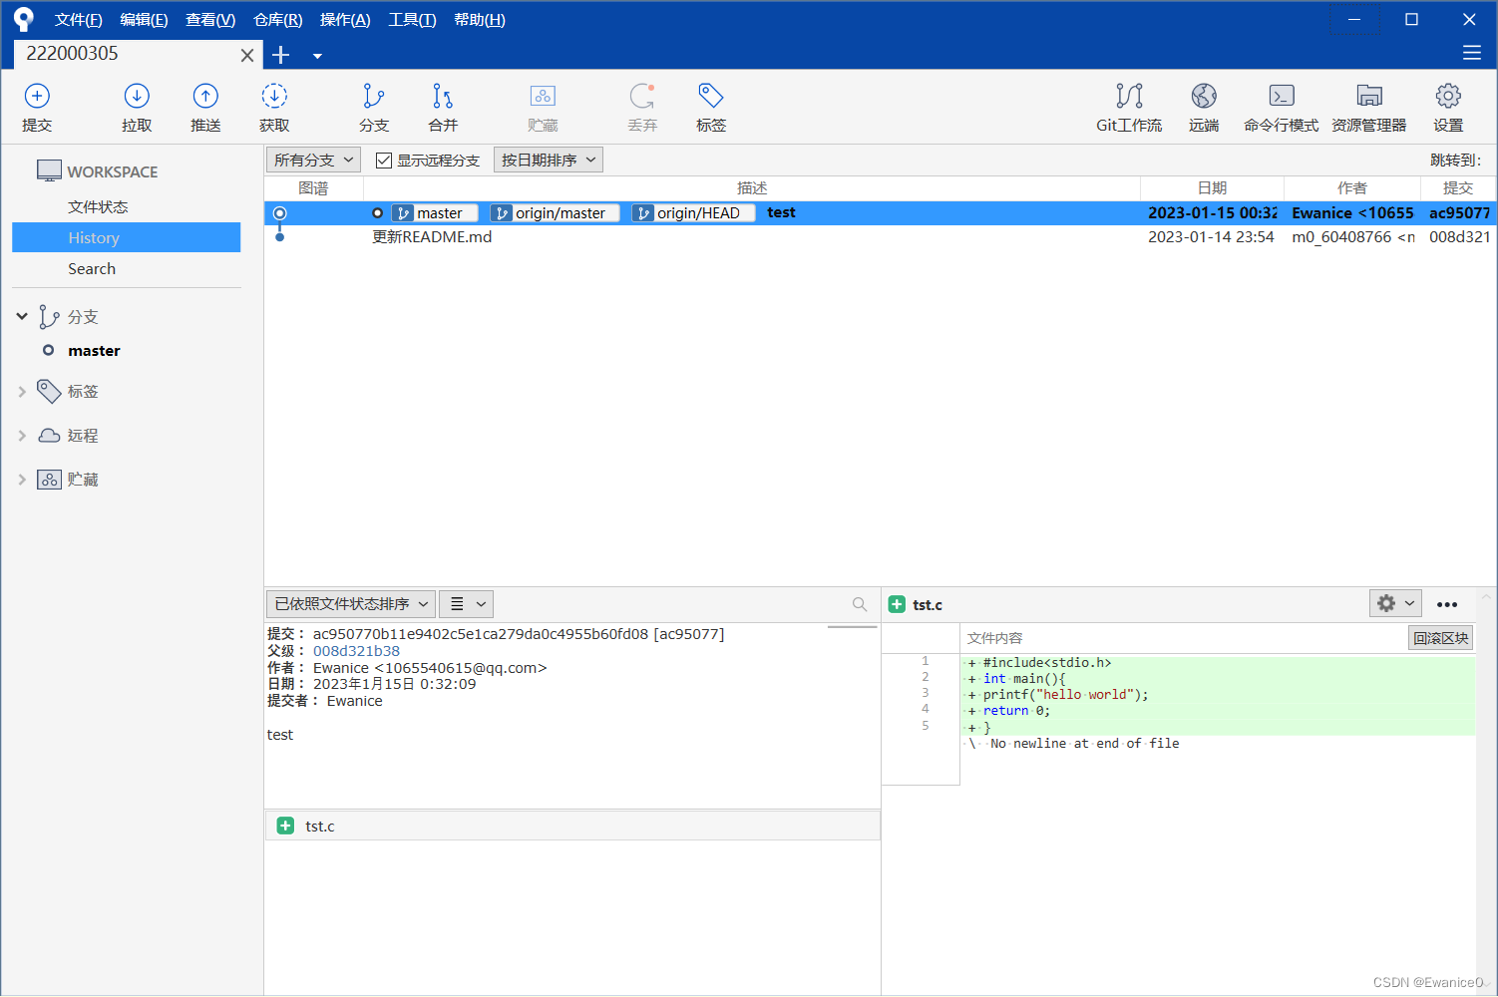Open the list view mode dropdown

coord(466,604)
